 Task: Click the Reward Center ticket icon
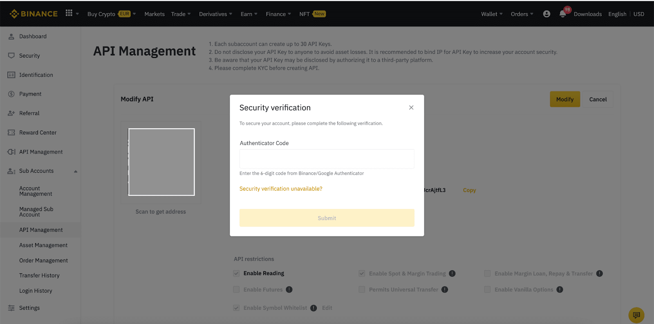[x=11, y=133]
